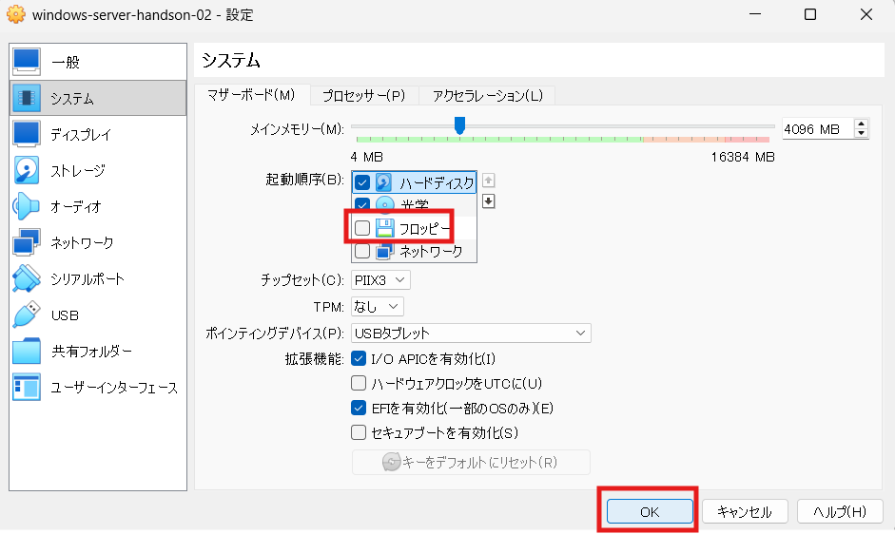895x534 pixels.
Task: Click the ハードディスク boot order label
Action: (x=437, y=182)
